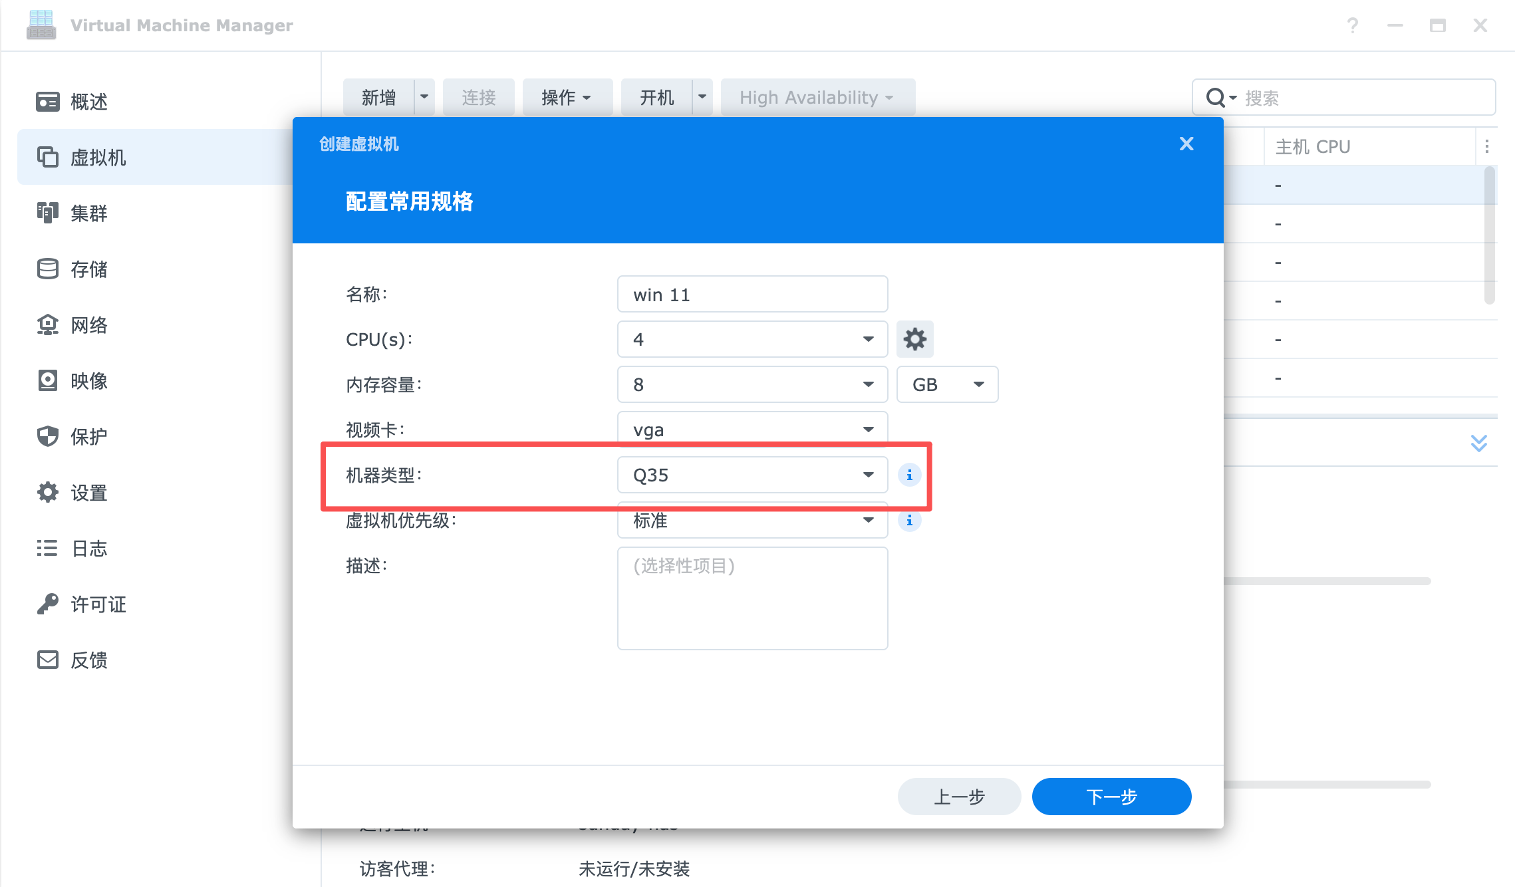Image resolution: width=1515 pixels, height=887 pixels.
Task: Open the 许可证 license section
Action: coord(98,604)
